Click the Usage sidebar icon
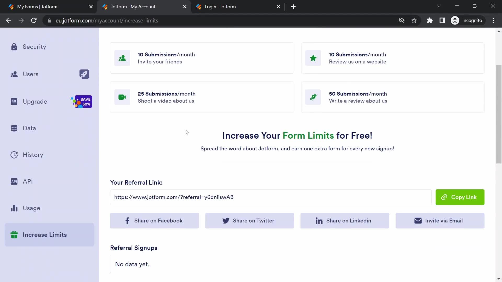This screenshot has height=282, width=502. coord(14,208)
